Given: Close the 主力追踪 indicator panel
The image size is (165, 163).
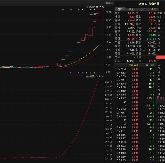Looking at the screenshot, I should [102, 77].
